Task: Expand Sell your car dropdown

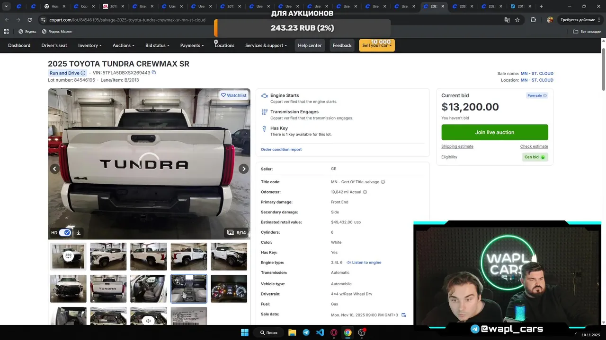Action: click(x=377, y=45)
